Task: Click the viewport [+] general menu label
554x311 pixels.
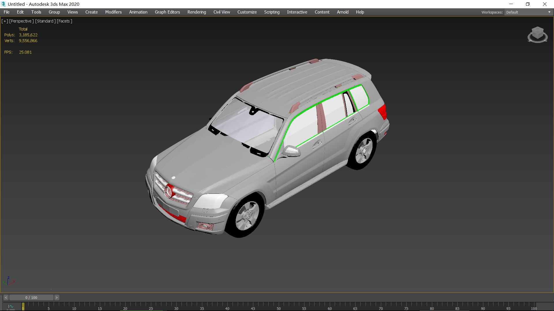Action: pos(5,21)
